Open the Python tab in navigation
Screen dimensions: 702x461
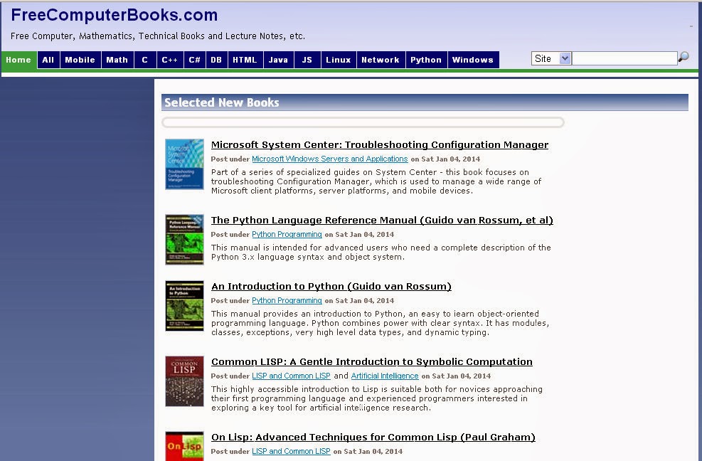tap(426, 60)
